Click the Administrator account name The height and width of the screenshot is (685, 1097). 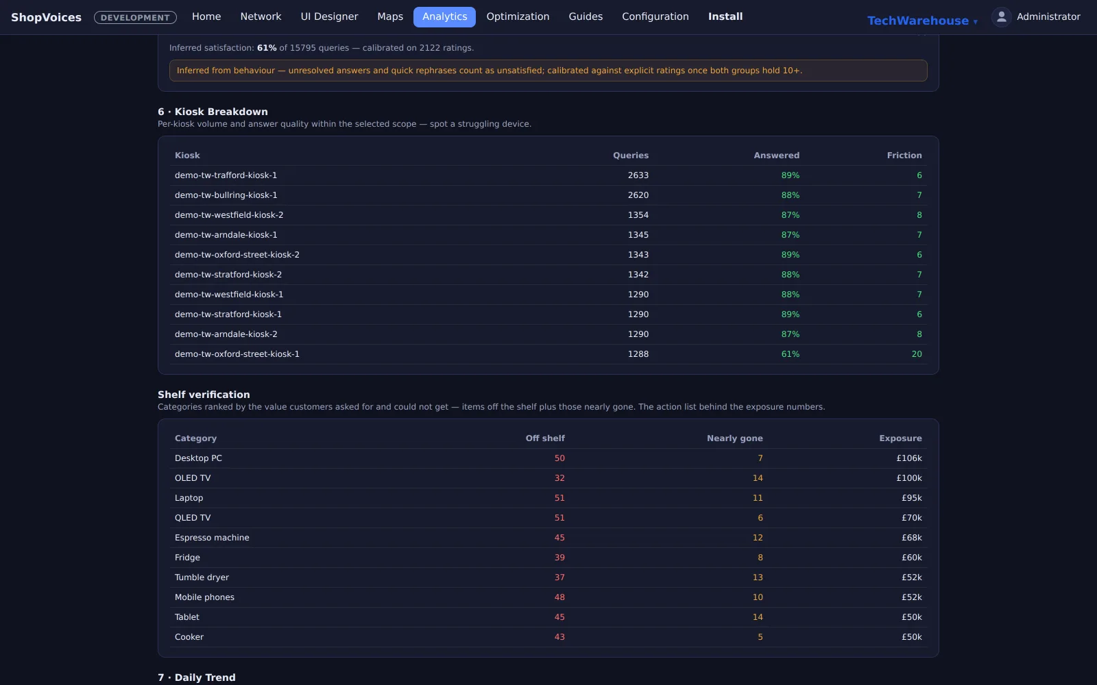[x=1048, y=16]
